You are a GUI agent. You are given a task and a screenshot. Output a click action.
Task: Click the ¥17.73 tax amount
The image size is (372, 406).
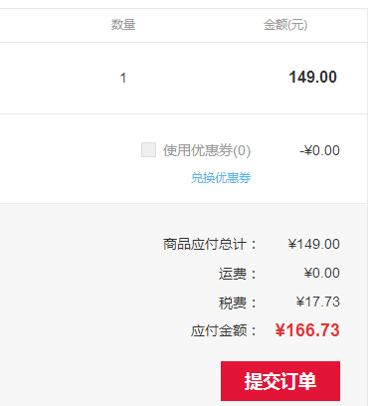(318, 302)
